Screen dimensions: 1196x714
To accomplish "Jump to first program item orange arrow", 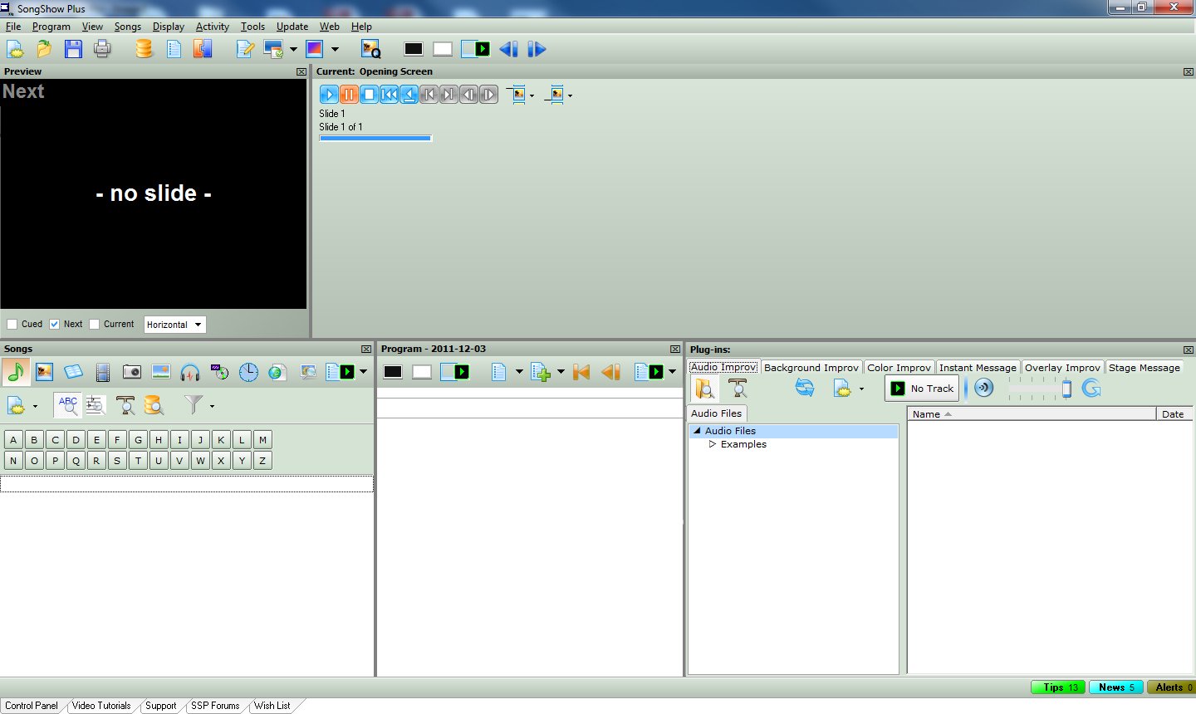I will (581, 372).
